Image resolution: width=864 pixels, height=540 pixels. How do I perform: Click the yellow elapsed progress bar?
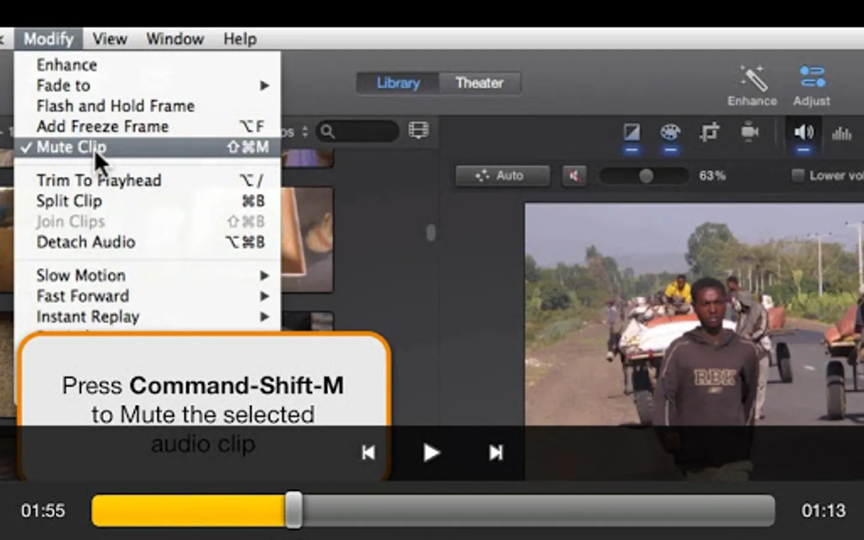pyautogui.click(x=188, y=511)
